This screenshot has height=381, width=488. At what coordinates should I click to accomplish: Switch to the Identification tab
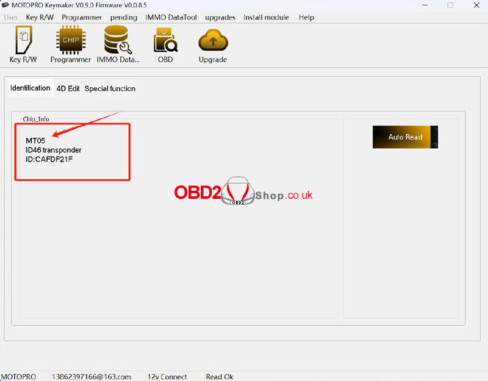(30, 88)
